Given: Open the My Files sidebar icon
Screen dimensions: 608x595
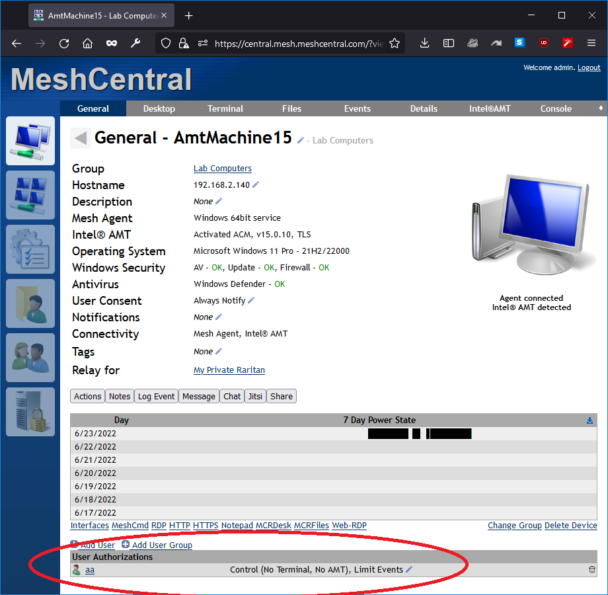Looking at the screenshot, I should point(30,303).
